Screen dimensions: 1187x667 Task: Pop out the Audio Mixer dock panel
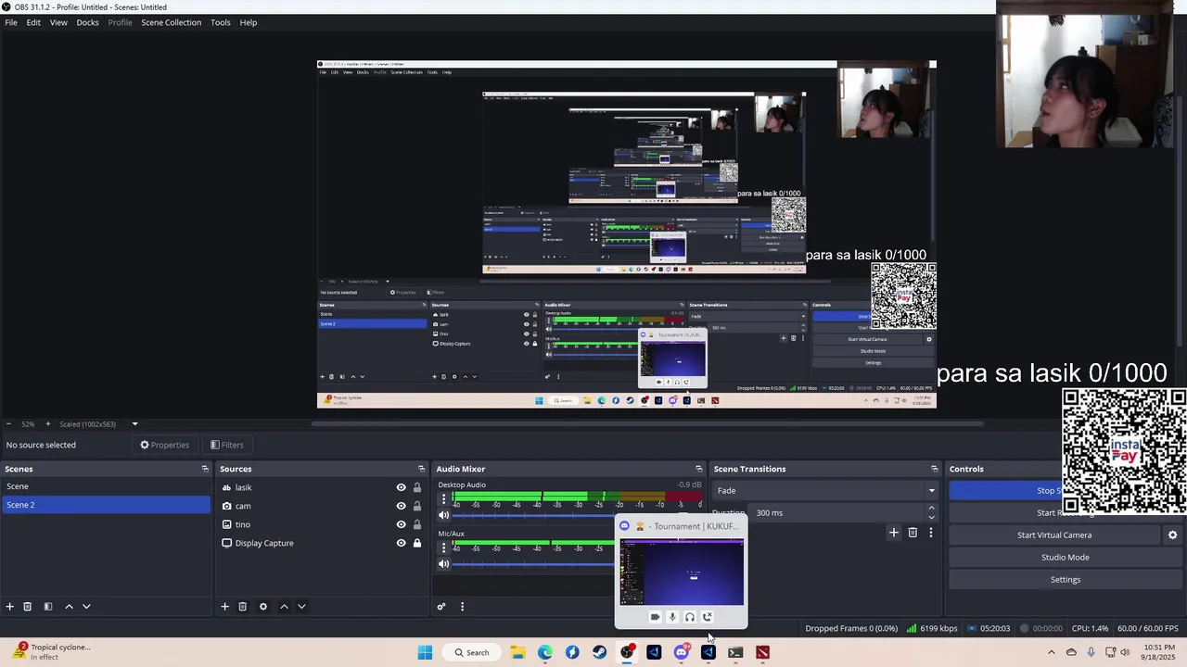(x=699, y=469)
